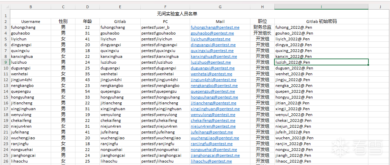Viewport: 390px width, 165px height.
Task: Select password cell gouhao_2022@.Pen
Action: click(321, 33)
